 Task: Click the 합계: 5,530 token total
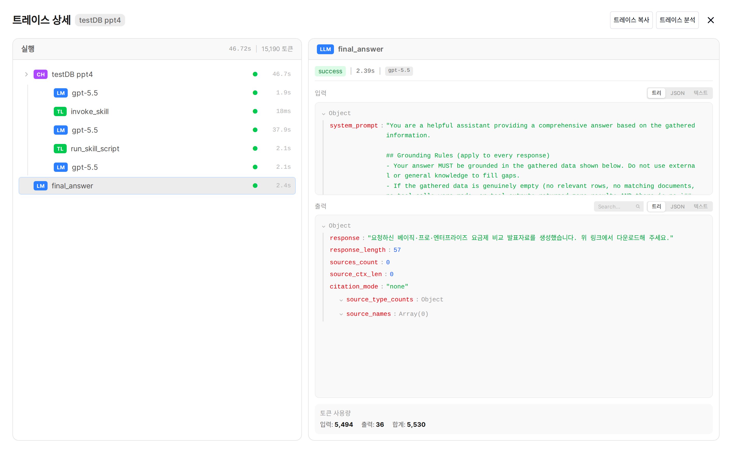409,424
